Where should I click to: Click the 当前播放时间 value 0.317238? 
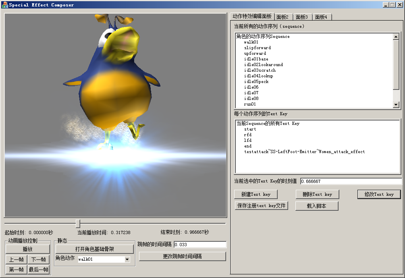[120, 232]
